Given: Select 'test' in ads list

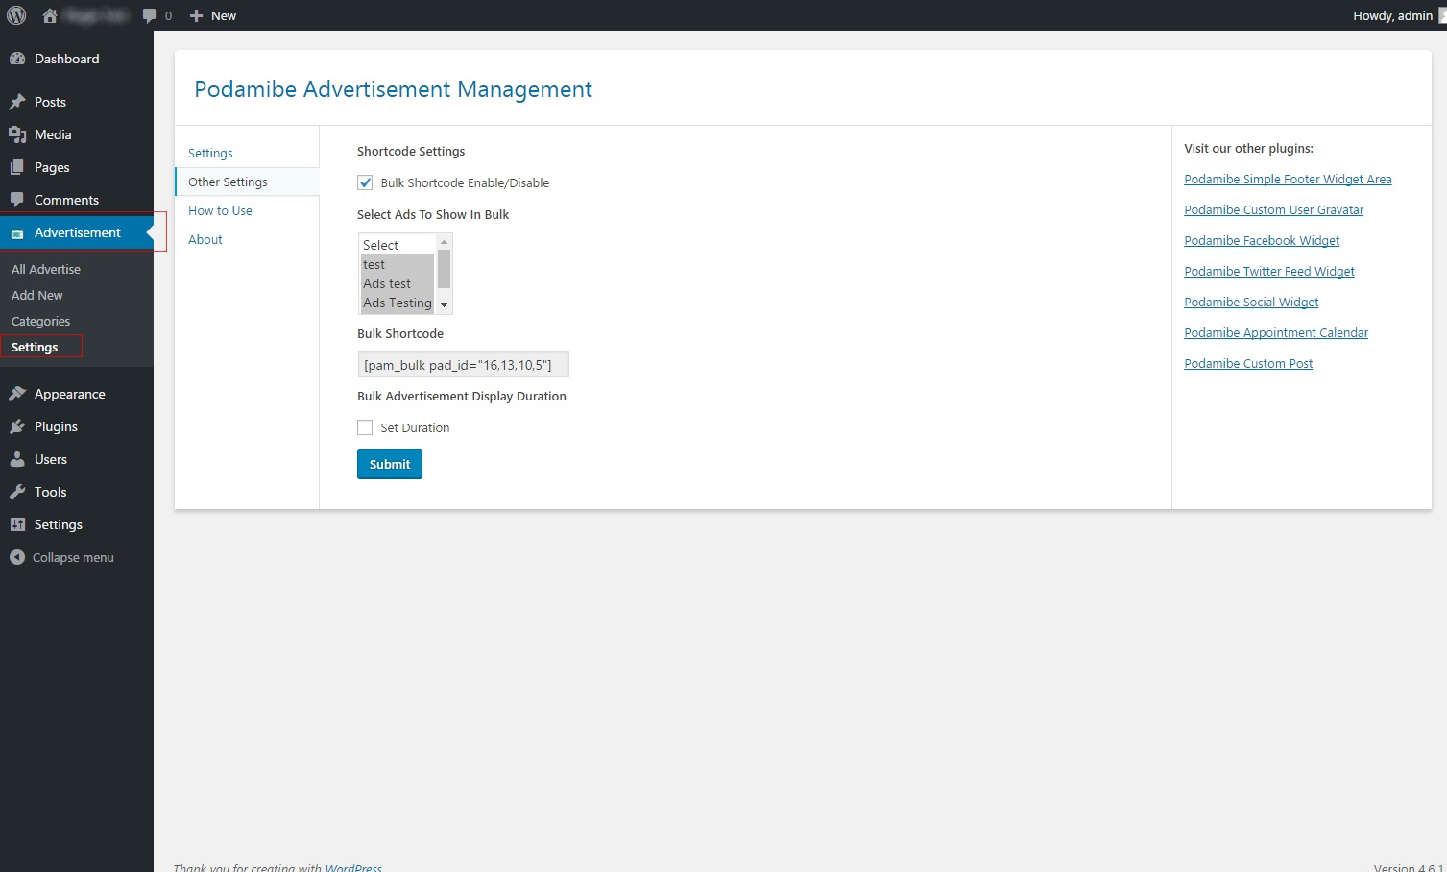Looking at the screenshot, I should pos(397,265).
